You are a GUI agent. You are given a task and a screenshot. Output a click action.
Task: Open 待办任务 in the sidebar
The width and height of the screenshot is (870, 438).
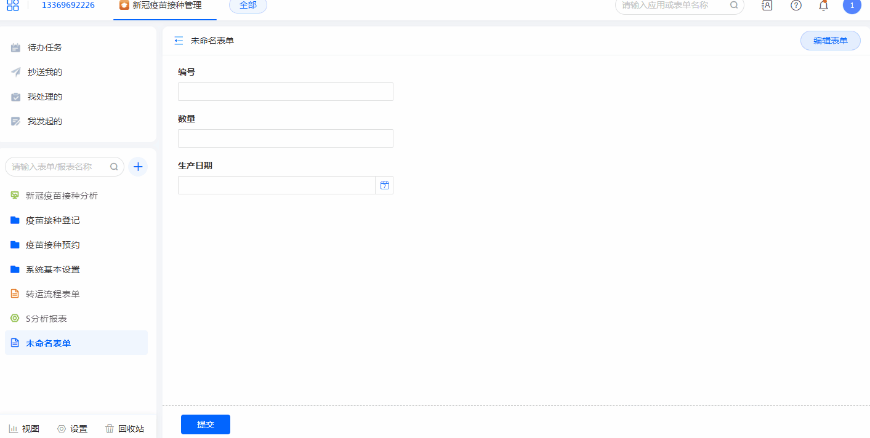point(44,47)
